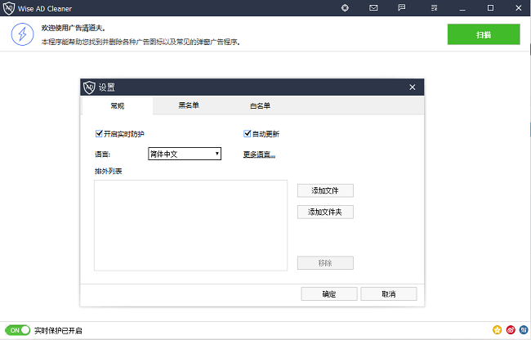
Task: Turn off the real-time protection ON toggle
Action: point(19,331)
